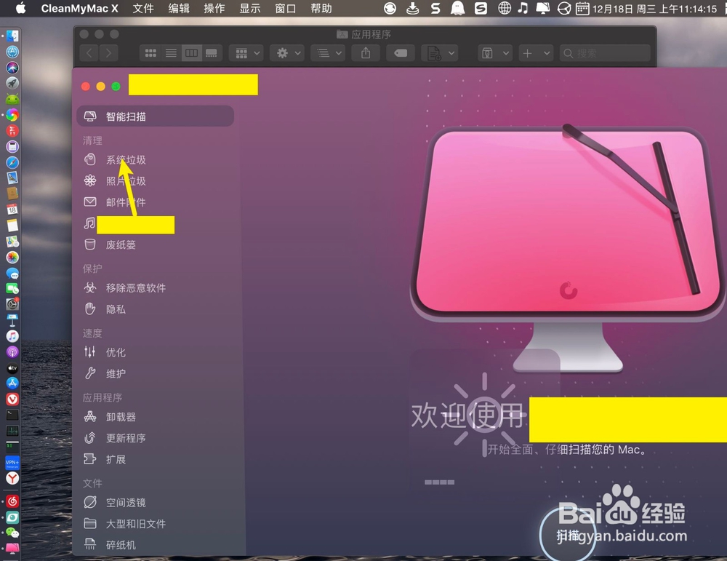Open the download tray menu bar icon
Image resolution: width=727 pixels, height=561 pixels.
(413, 8)
